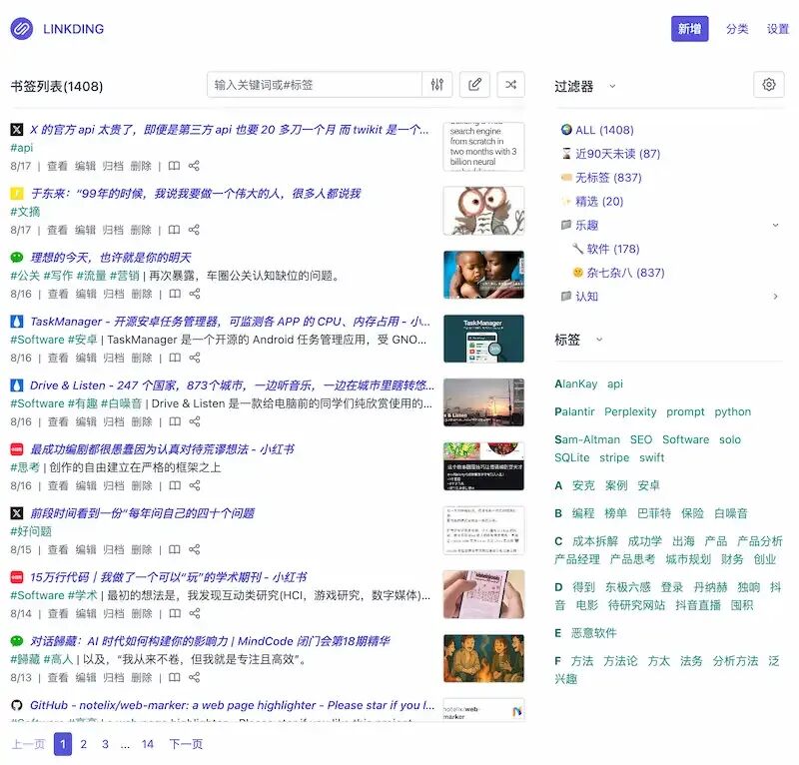
Task: Open the TaskManager preview thumbnail
Action: point(483,339)
